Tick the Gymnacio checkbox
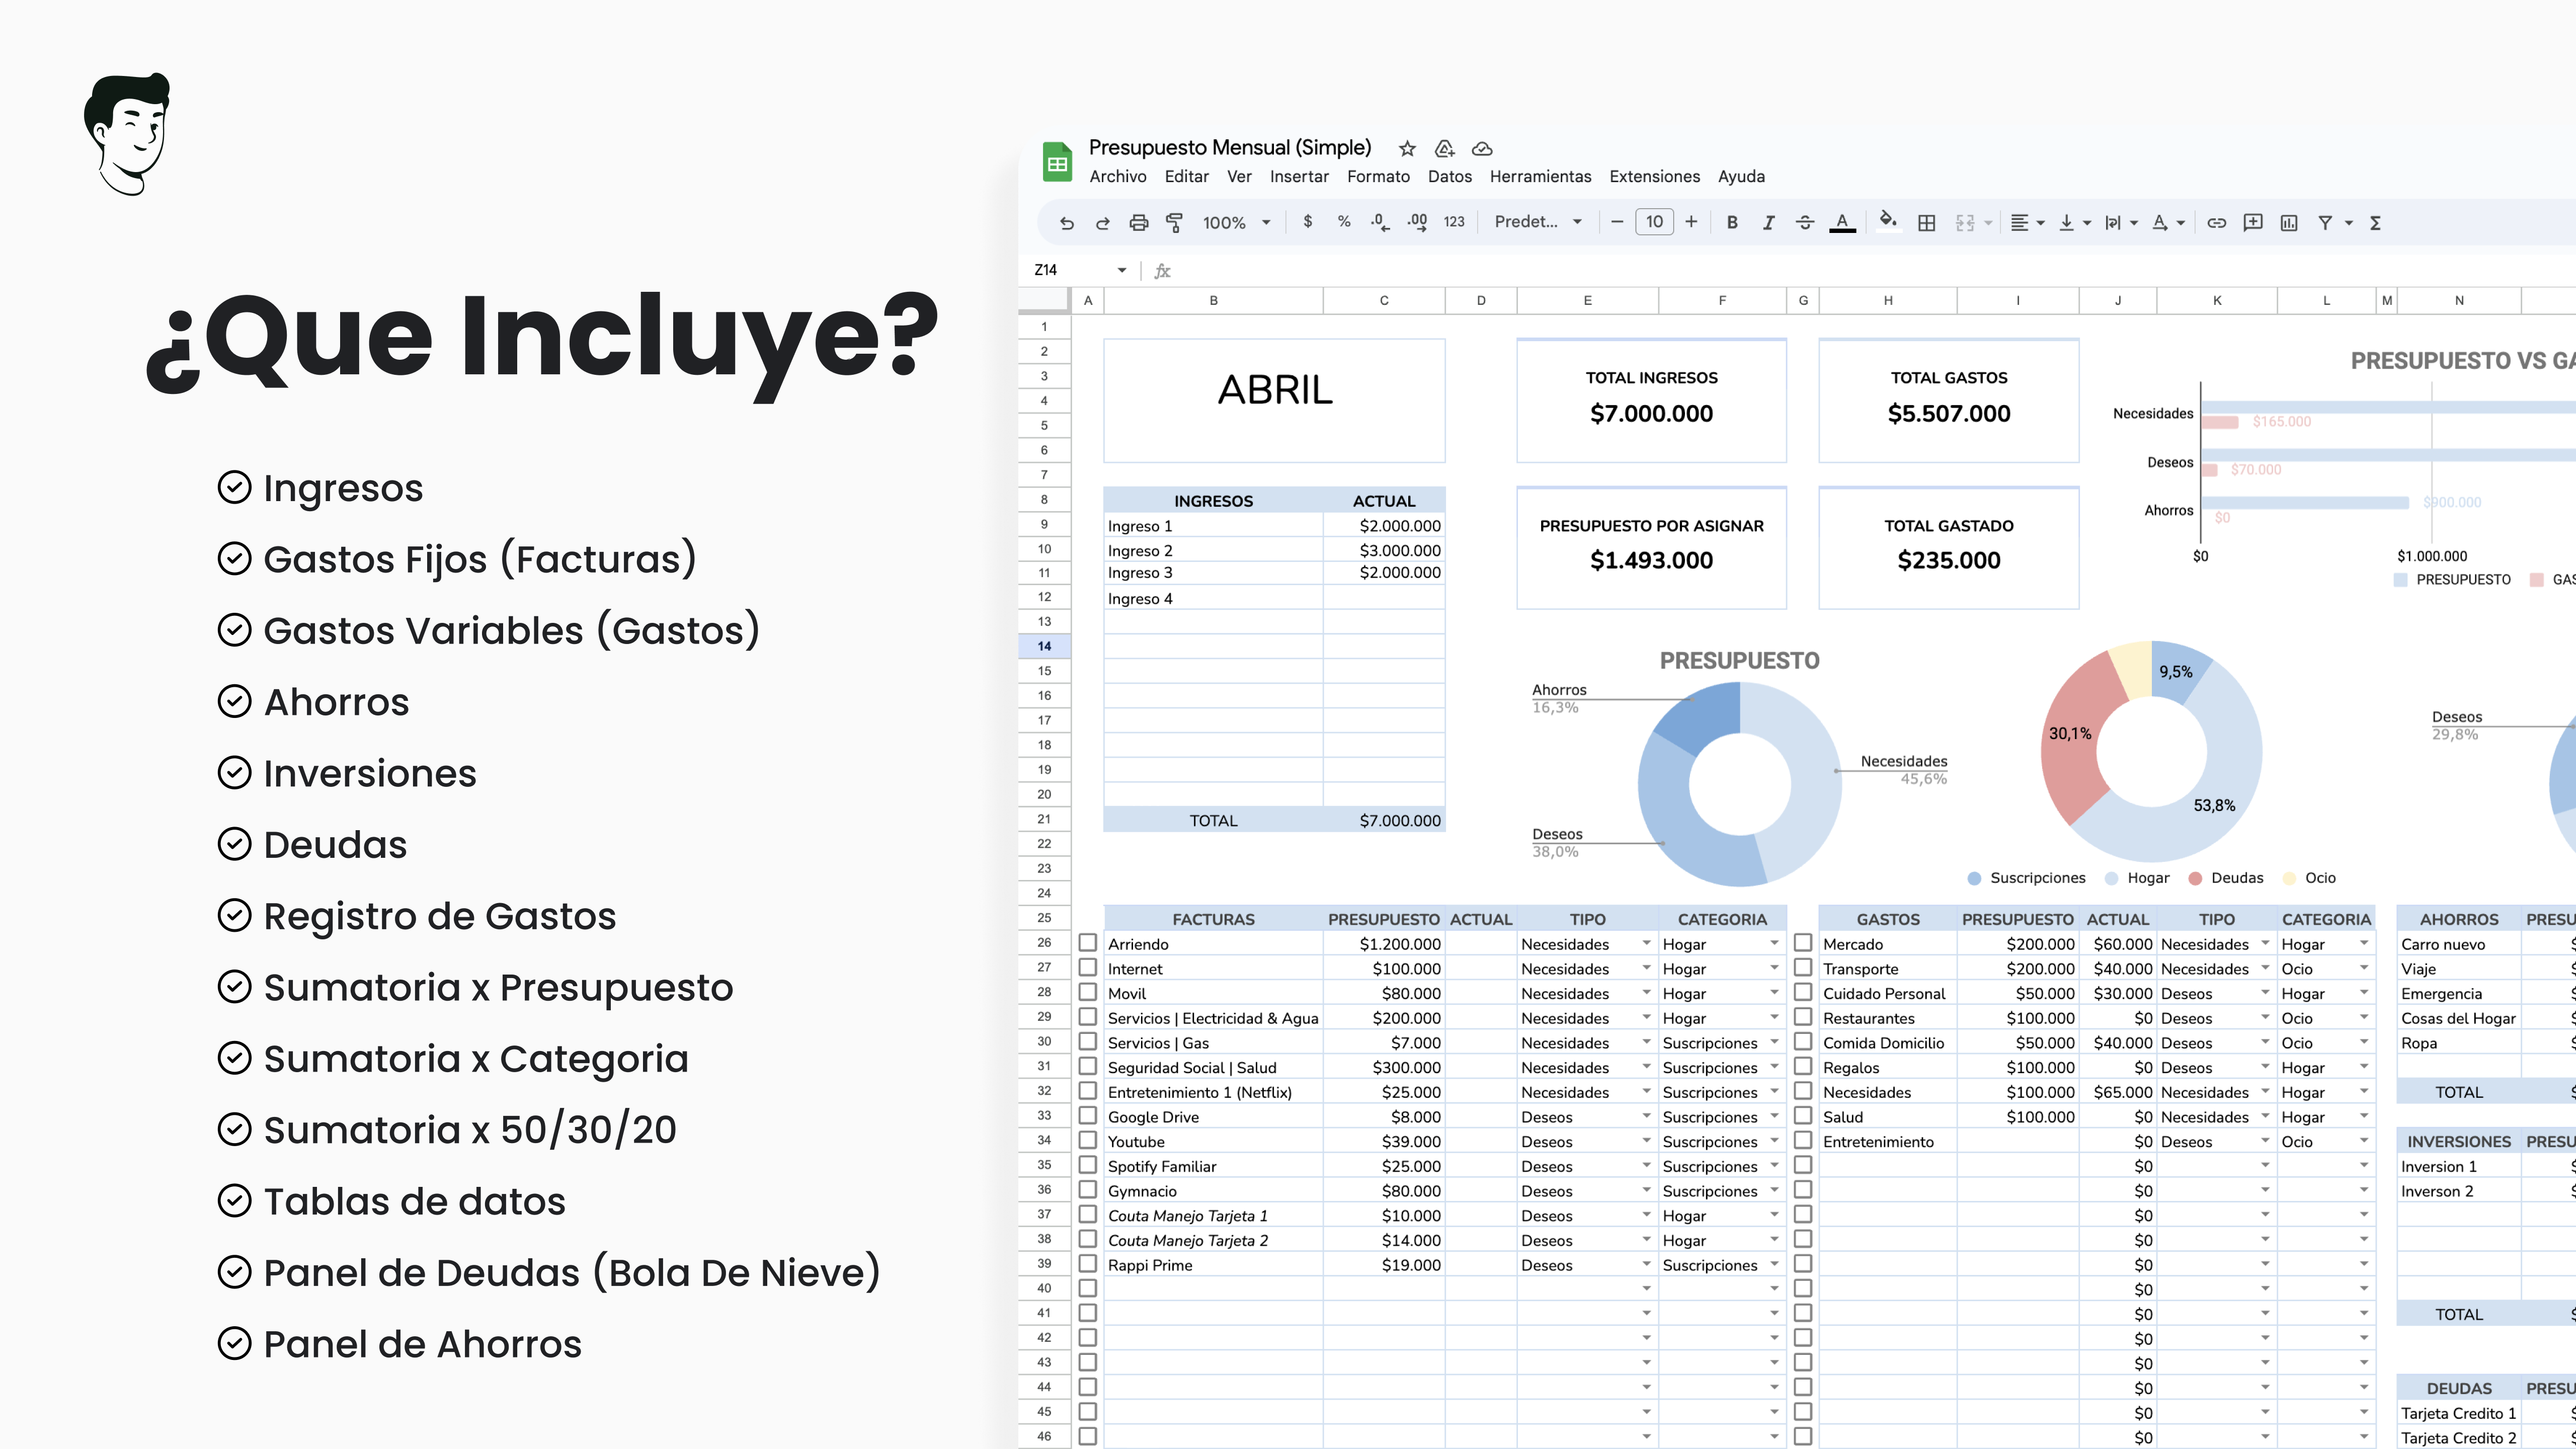Screen dimensions: 2576x1449 point(1088,1190)
